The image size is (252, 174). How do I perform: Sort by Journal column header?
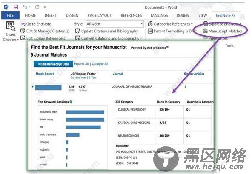click(118, 74)
